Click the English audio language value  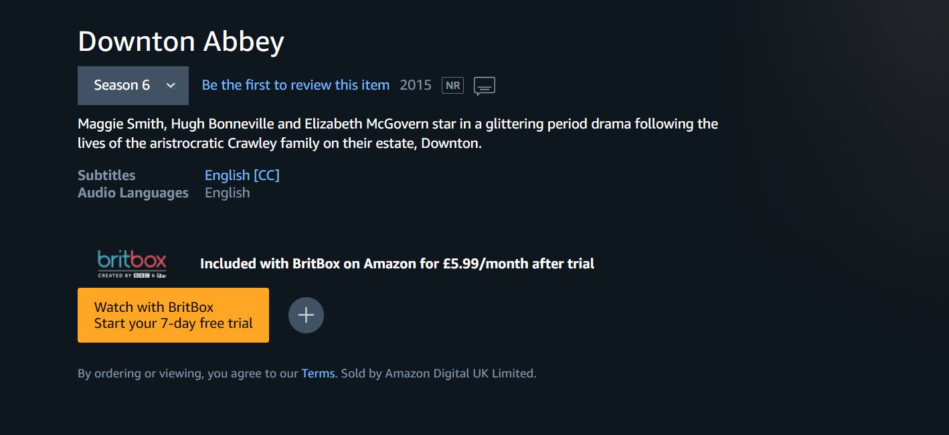(227, 193)
